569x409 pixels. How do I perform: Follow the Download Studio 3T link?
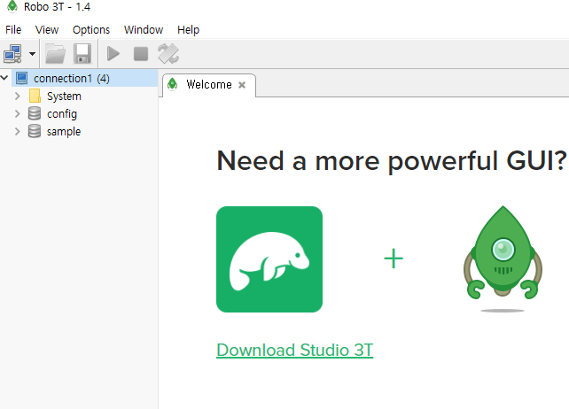tap(294, 351)
